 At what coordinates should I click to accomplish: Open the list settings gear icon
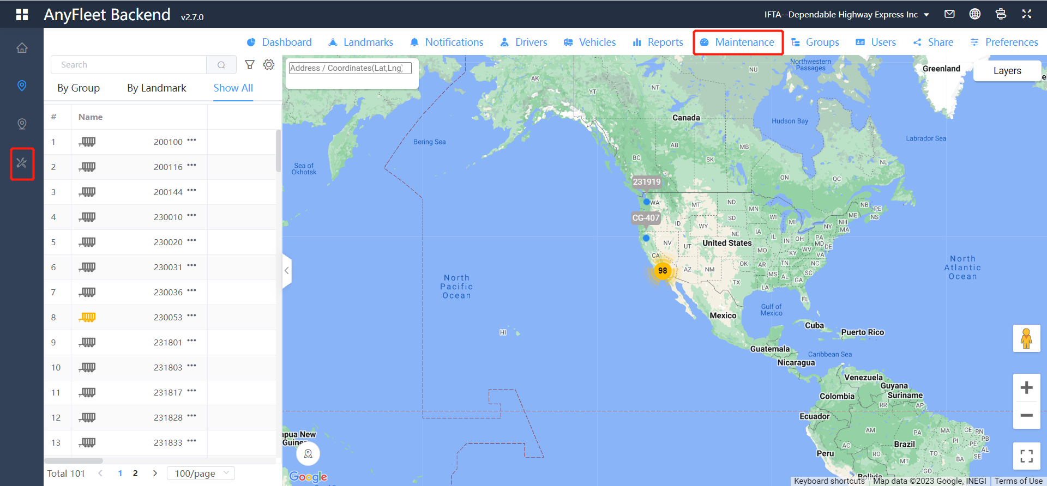click(269, 65)
